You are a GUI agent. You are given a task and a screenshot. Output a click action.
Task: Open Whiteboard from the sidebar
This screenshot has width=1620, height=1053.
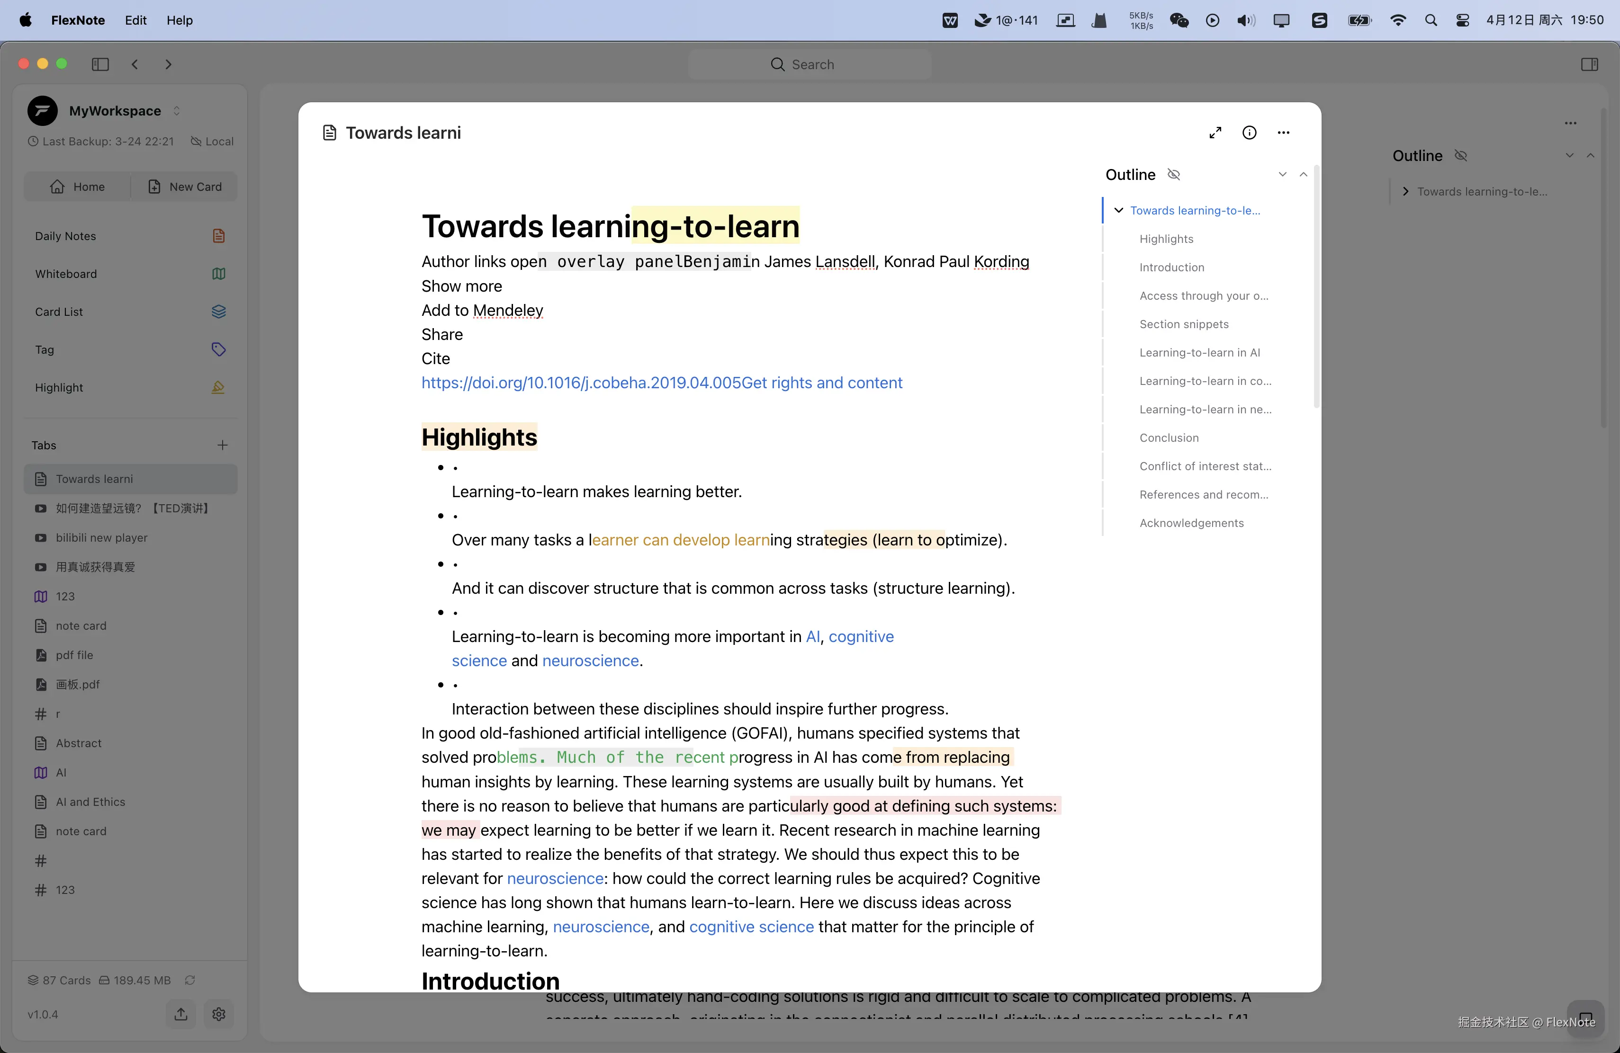66,274
